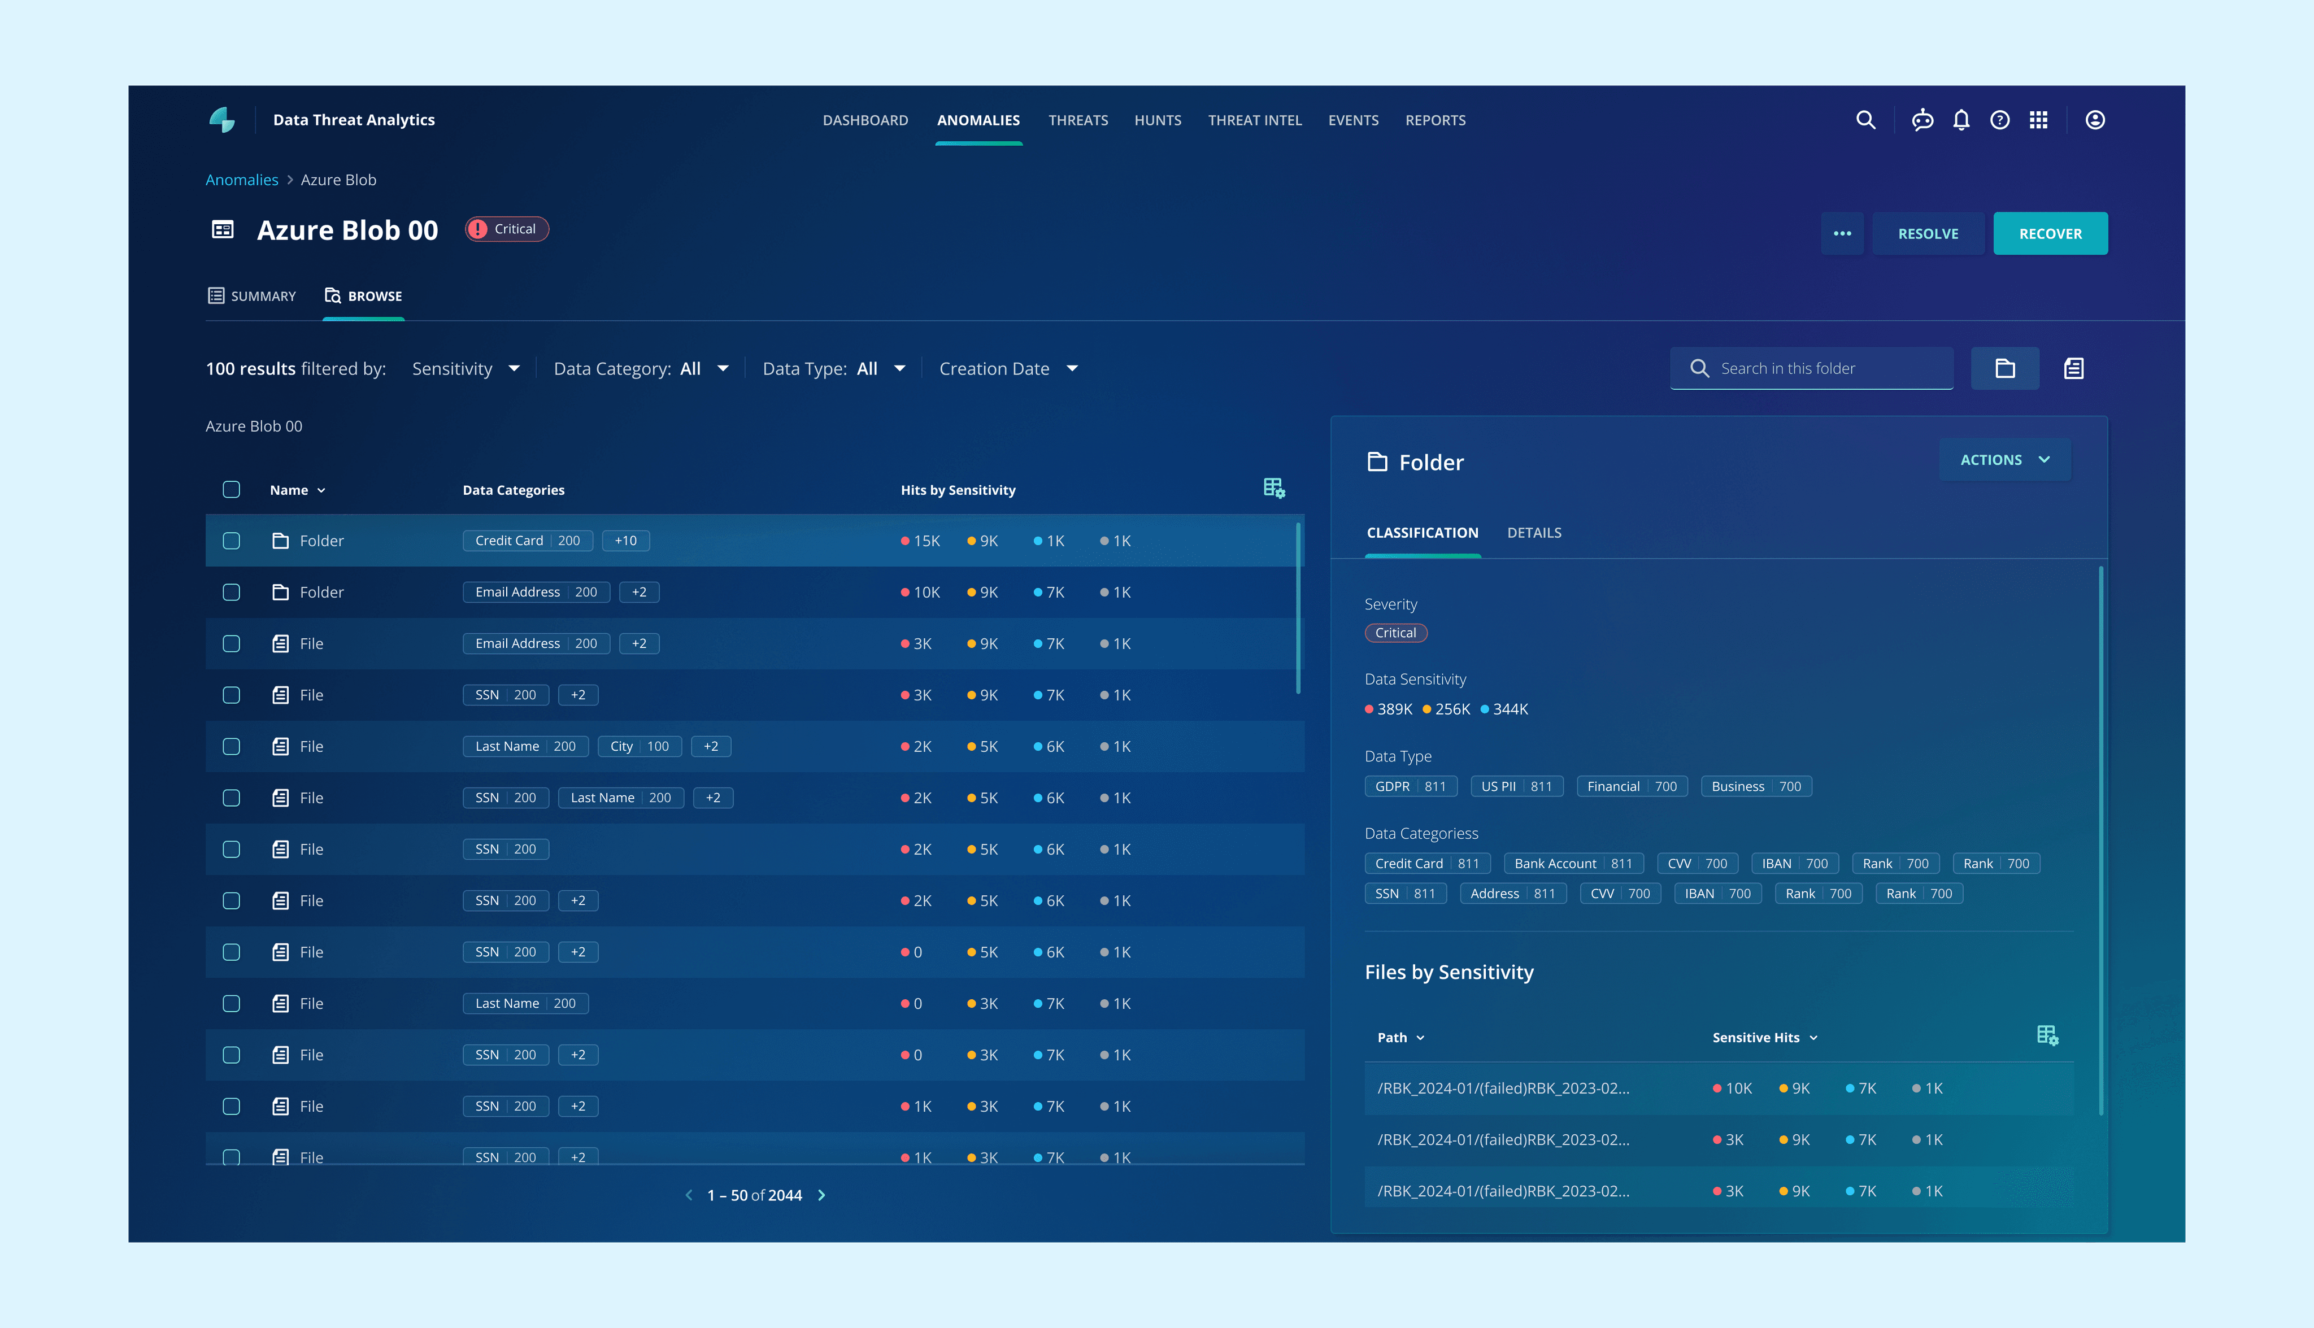The height and width of the screenshot is (1328, 2314).
Task: Click the help question mark icon
Action: click(1999, 120)
